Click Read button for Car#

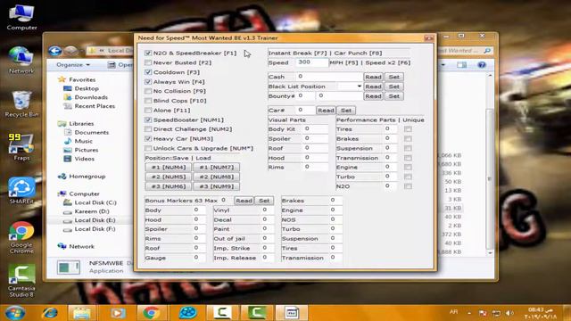click(x=326, y=111)
